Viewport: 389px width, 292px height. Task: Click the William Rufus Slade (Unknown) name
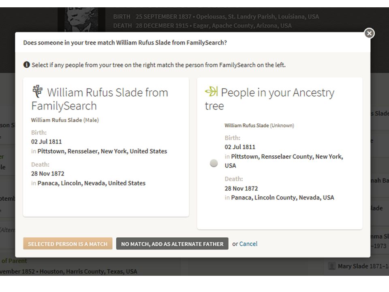coord(259,125)
